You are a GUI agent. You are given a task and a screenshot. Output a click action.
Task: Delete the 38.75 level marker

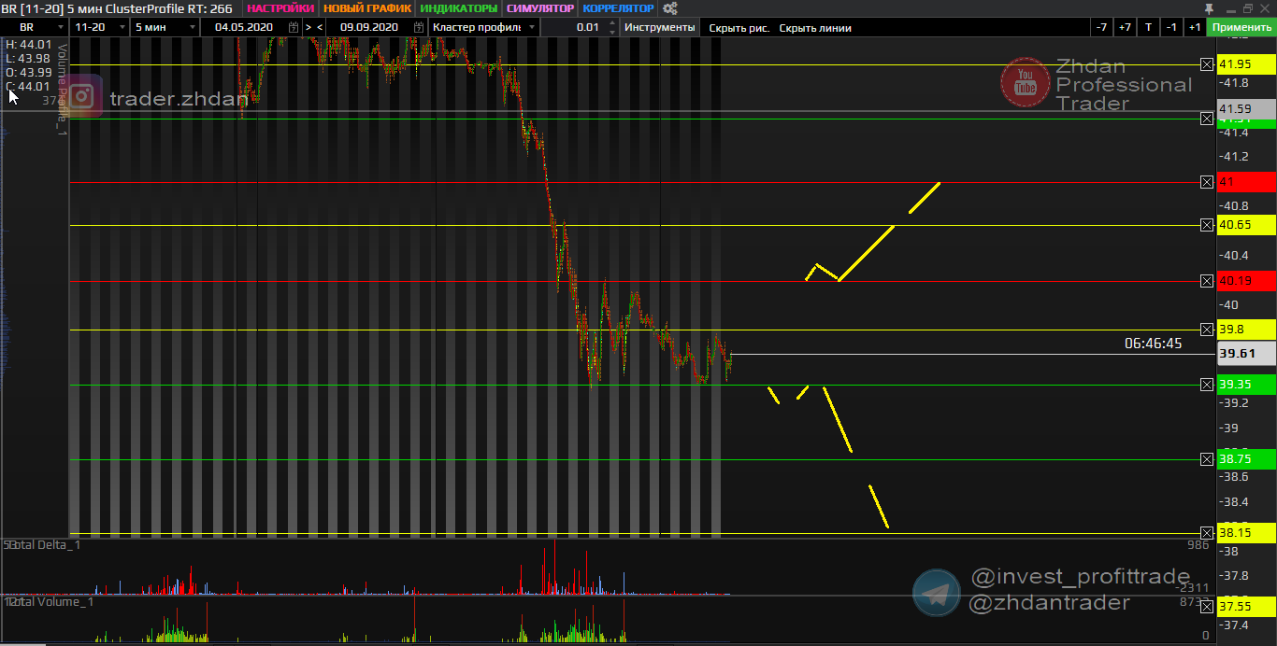(x=1207, y=459)
